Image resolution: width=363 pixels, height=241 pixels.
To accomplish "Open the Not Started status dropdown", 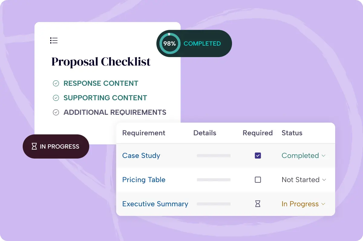I will pos(304,180).
